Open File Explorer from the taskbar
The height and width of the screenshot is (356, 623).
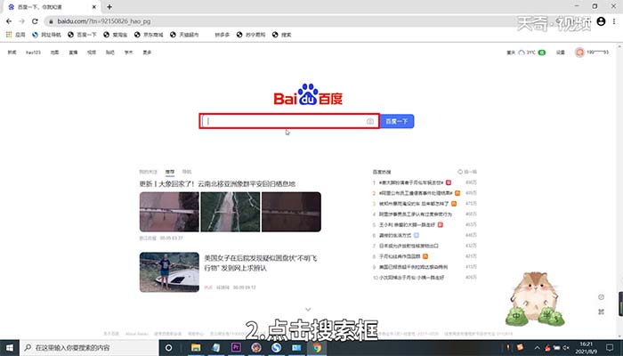tap(196, 348)
